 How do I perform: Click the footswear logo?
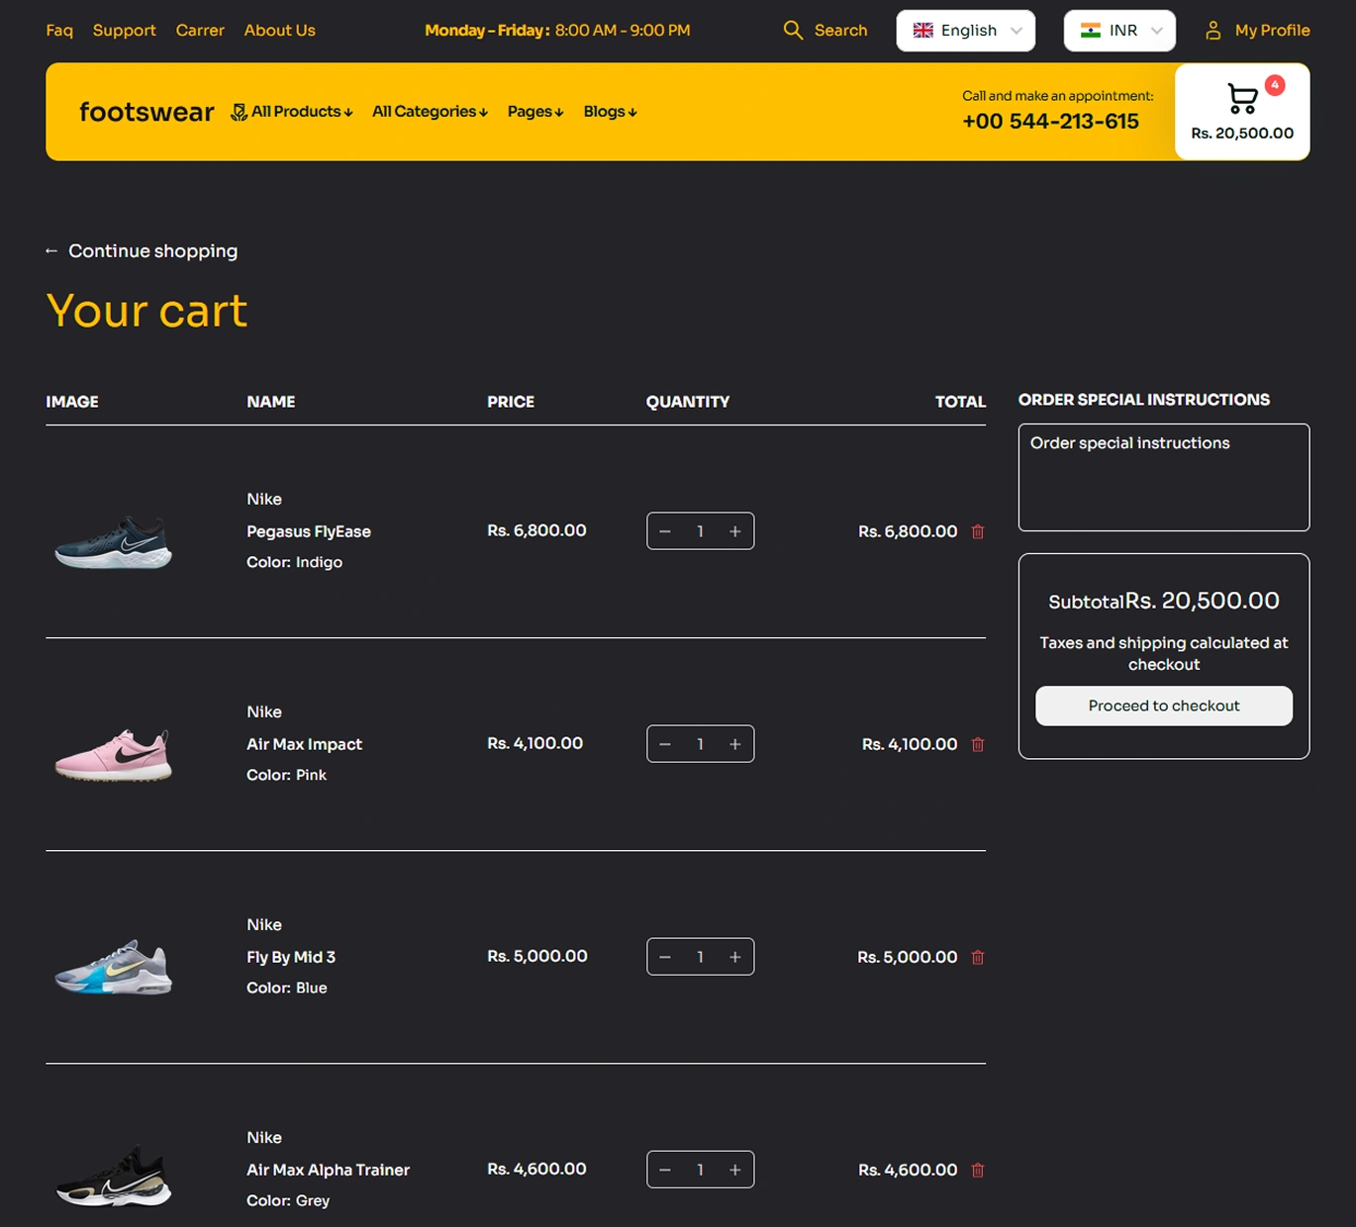(x=146, y=112)
